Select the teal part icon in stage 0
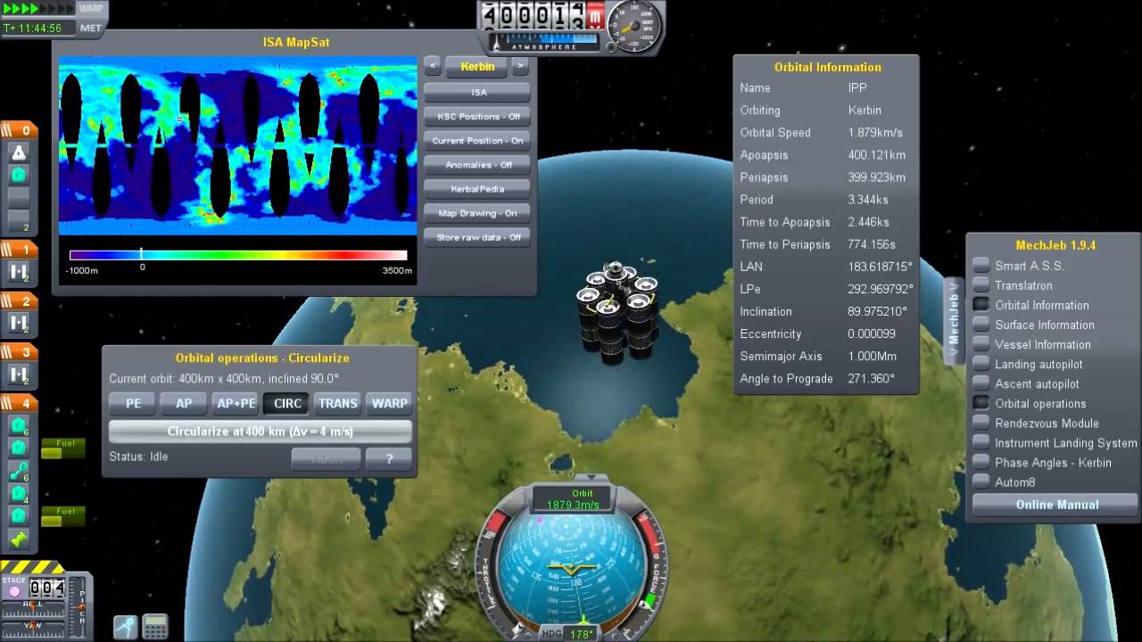Viewport: 1142px width, 642px height. click(x=19, y=175)
